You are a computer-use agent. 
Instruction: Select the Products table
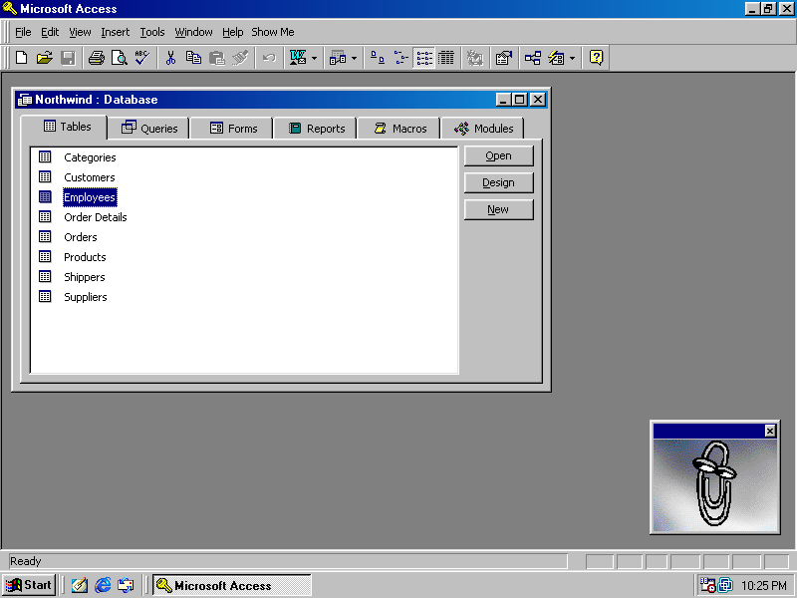[x=85, y=257]
